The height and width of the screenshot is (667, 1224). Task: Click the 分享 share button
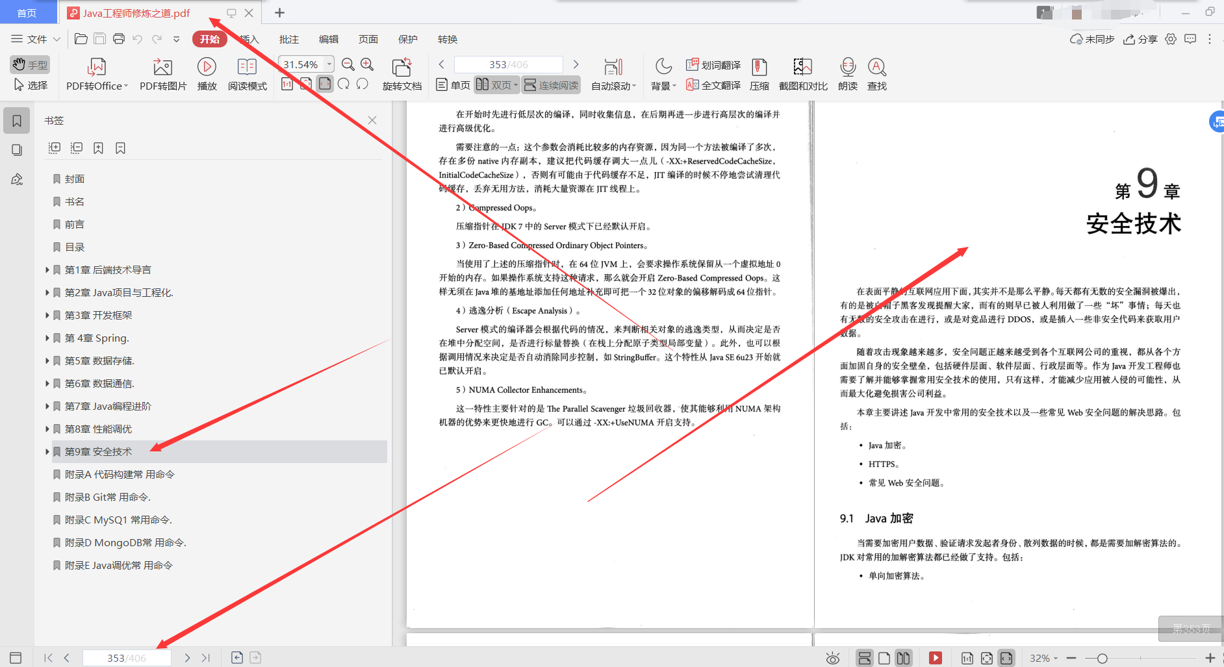(1141, 39)
